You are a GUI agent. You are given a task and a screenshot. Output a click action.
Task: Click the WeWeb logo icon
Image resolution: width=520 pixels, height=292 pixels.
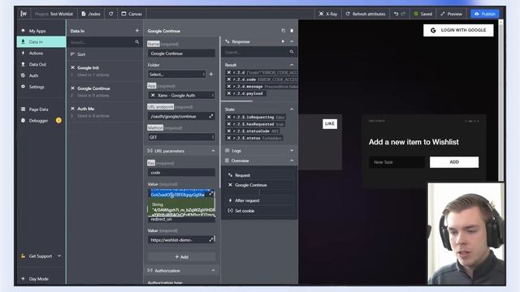(24, 14)
